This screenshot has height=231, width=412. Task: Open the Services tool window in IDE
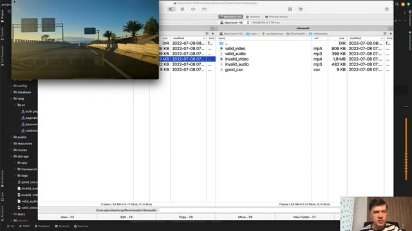click(81, 227)
